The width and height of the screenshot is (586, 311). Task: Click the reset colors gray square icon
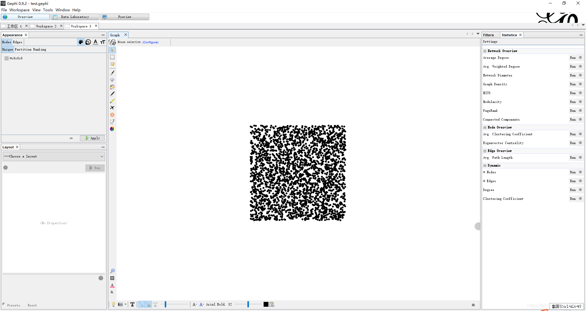[x=112, y=278]
